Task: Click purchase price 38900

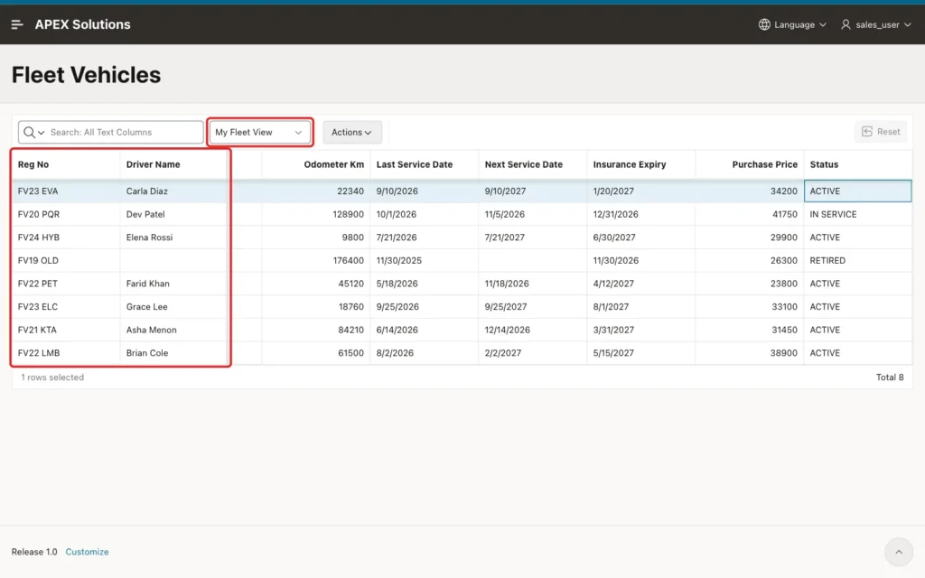Action: click(x=784, y=353)
